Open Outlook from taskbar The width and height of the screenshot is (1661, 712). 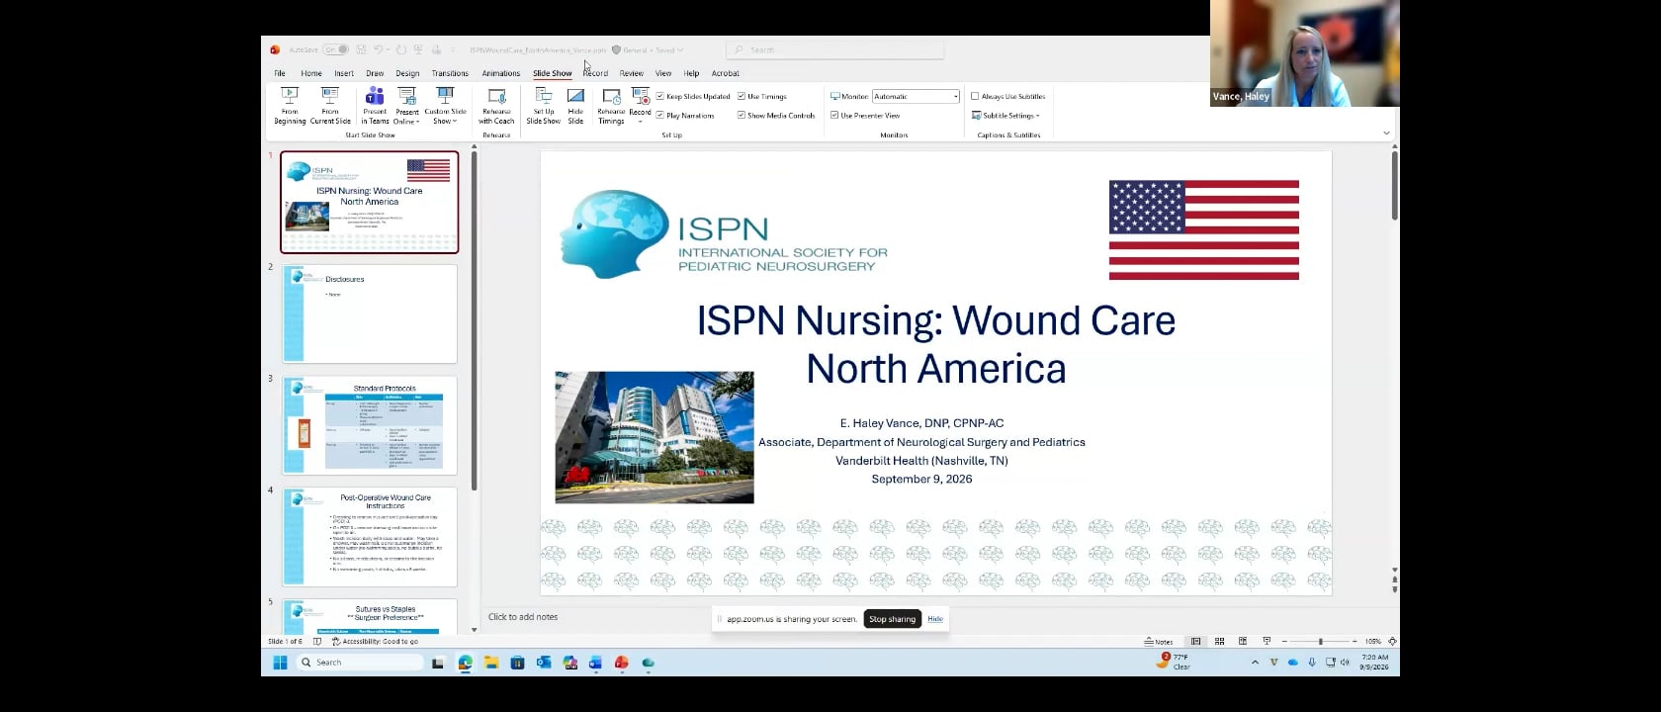click(x=543, y=663)
